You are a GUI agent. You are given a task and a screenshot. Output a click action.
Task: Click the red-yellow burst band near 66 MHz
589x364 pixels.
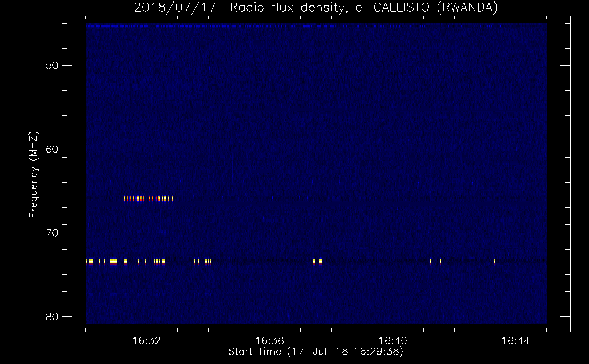tap(148, 198)
